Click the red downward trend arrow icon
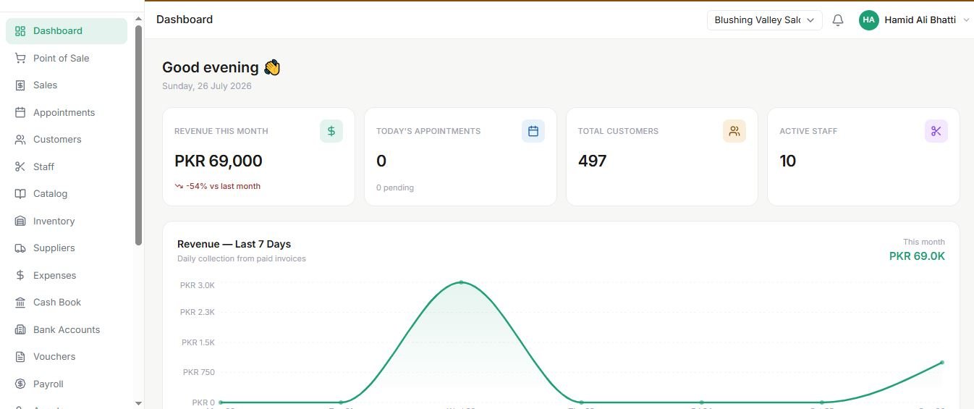Viewport: 974px width, 409px height. [x=179, y=186]
